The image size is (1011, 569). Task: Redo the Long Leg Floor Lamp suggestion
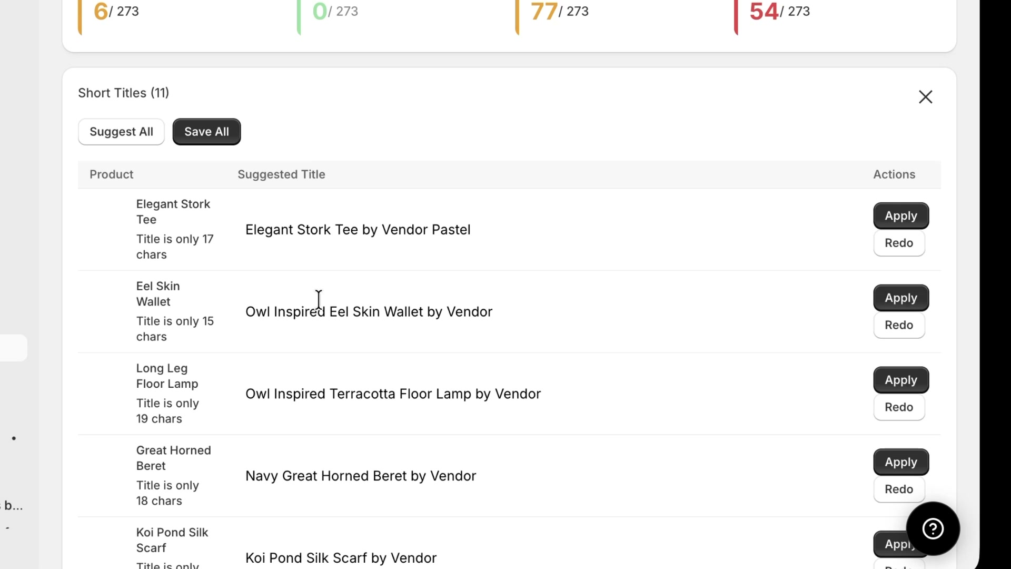[899, 408]
